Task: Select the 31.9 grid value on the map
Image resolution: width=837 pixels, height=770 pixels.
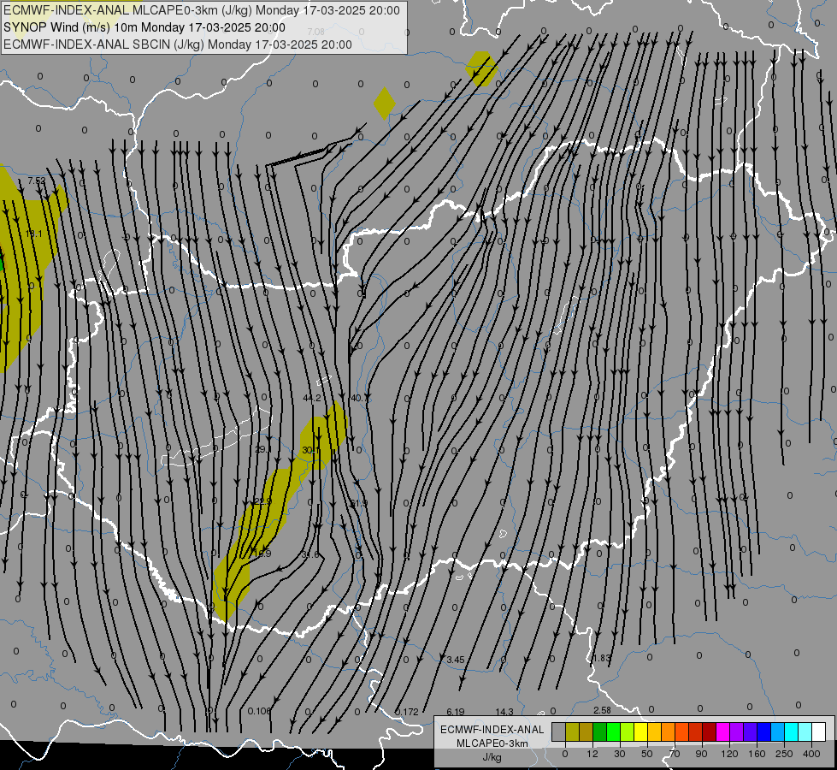Action: click(x=359, y=504)
